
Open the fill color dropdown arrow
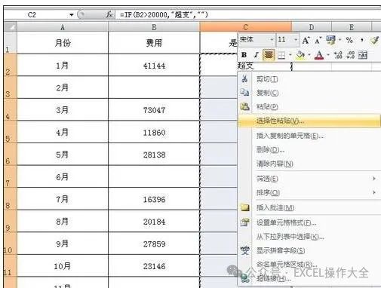(x=309, y=55)
